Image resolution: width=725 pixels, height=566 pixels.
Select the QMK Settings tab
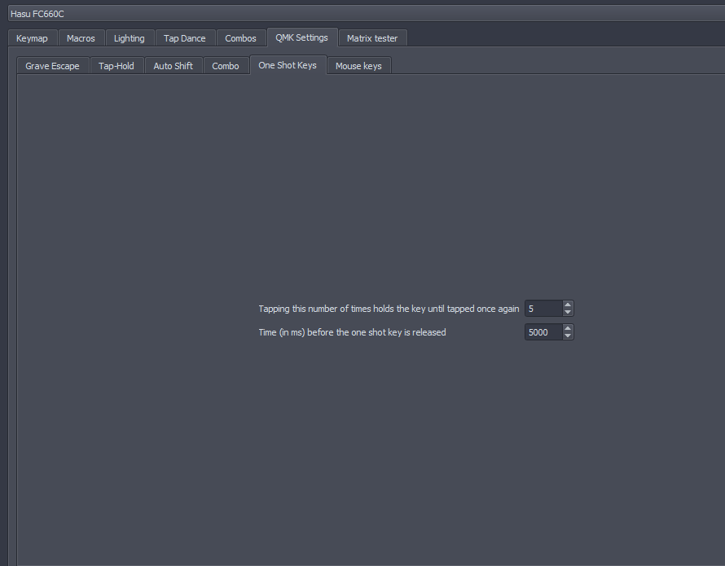pos(302,37)
